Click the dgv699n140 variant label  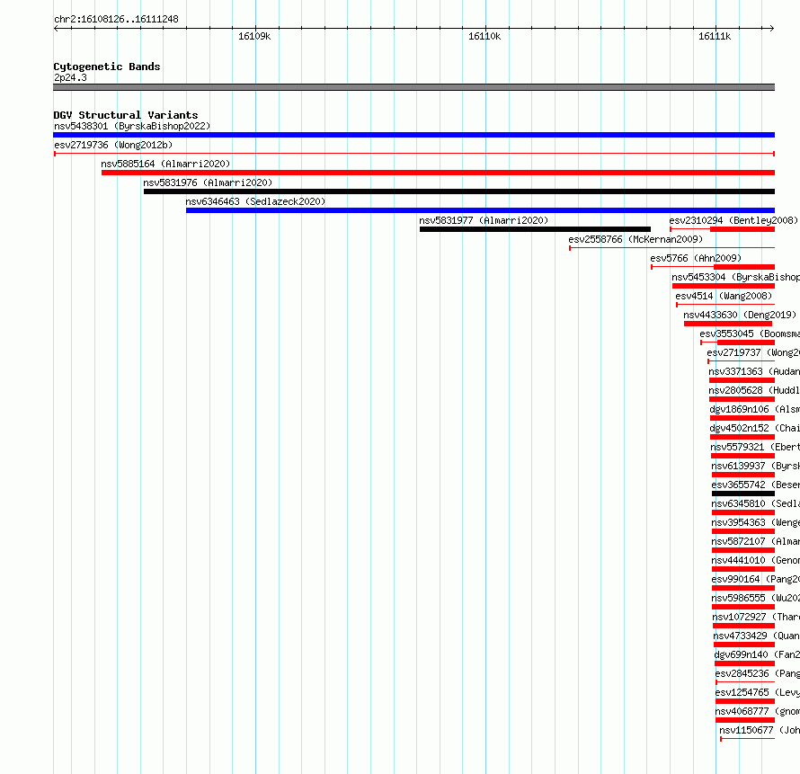tap(757, 654)
